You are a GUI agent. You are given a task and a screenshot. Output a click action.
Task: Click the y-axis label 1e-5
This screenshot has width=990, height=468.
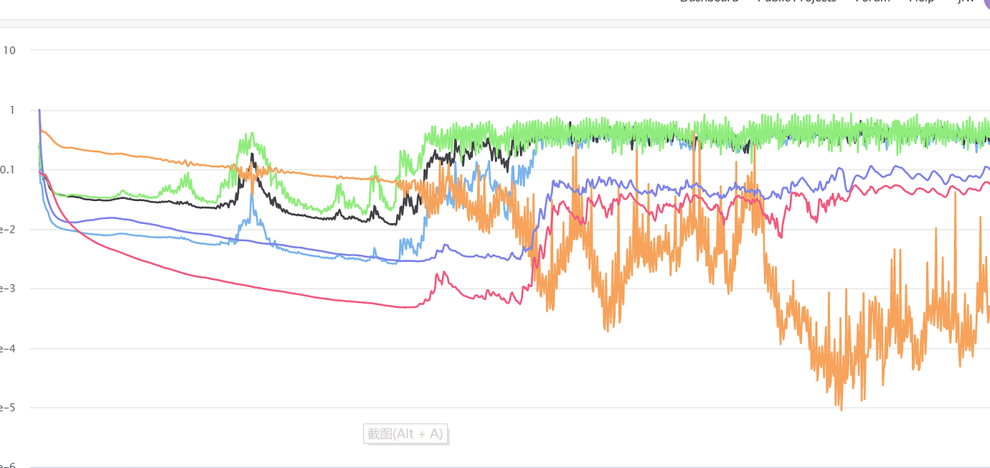[6, 407]
